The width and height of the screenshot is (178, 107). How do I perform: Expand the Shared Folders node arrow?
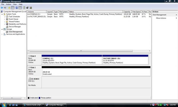(5, 22)
